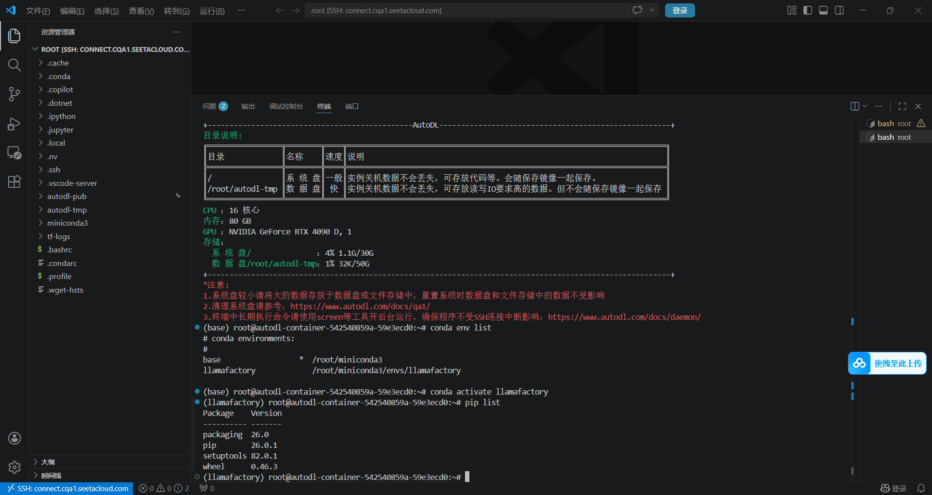The height and width of the screenshot is (495, 932).
Task: Toggle the secondary side bar
Action: (x=839, y=10)
